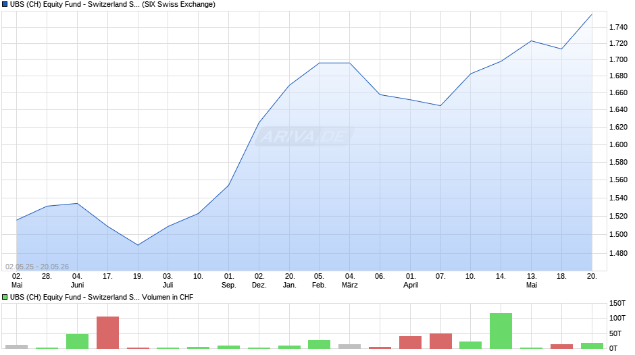Click the red volume bar at 18.
635x355 pixels.
[x=561, y=346]
